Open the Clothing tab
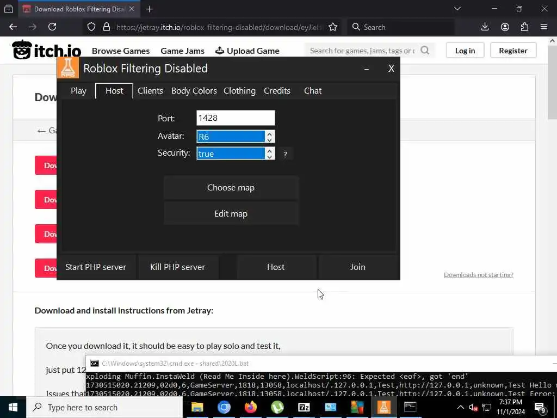557x418 pixels. click(x=239, y=91)
